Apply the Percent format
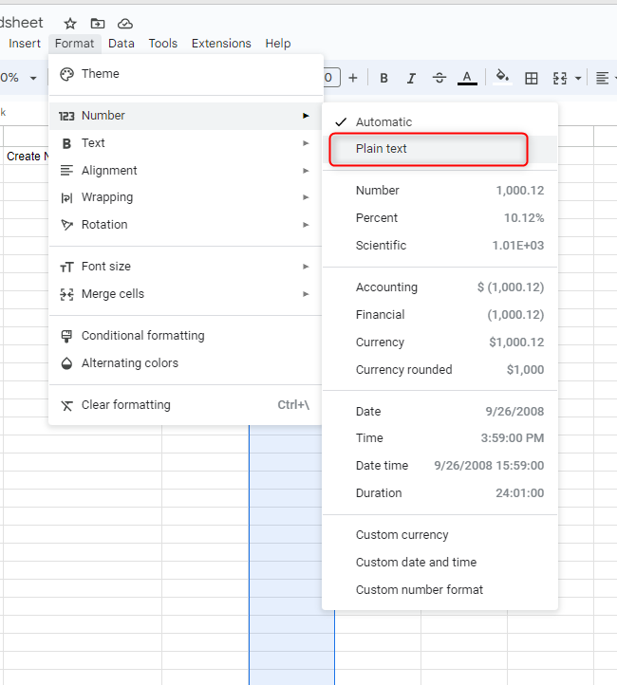 pos(440,218)
